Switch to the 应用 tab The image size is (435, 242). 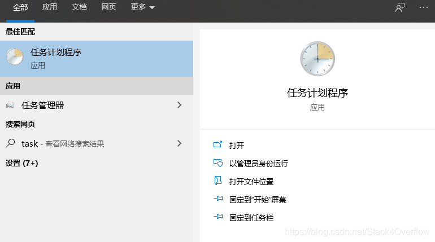click(50, 7)
